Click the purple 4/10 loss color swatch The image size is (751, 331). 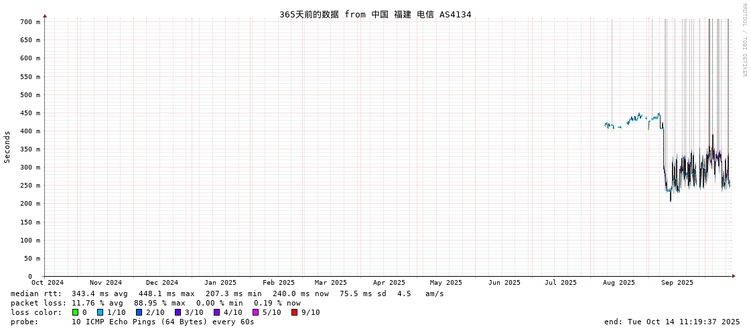216,312
